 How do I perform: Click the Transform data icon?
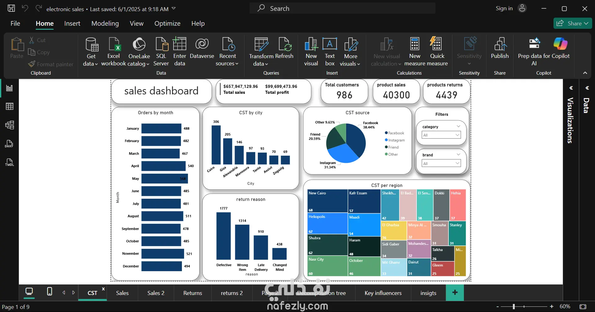pos(261,44)
